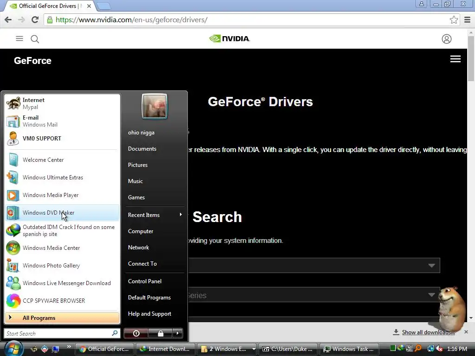475x356 pixels.
Task: Open the Chrome menu button
Action: pos(468,20)
